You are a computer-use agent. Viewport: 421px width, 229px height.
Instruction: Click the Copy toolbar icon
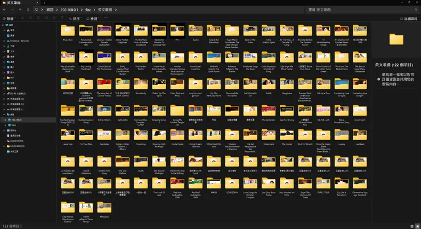[x=30, y=18]
